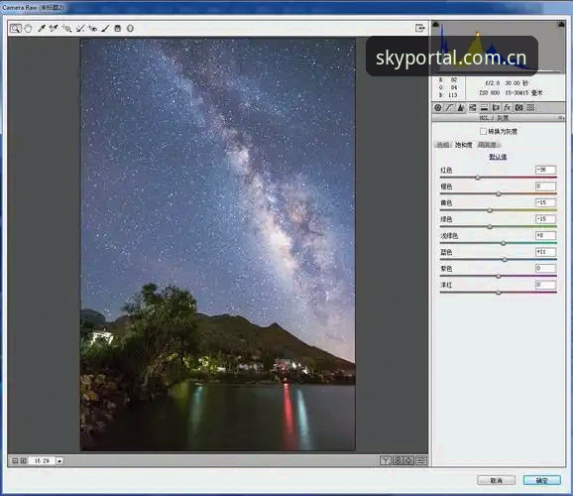Select the Zoom tool in the toolbar
573x496 pixels.
pos(15,28)
